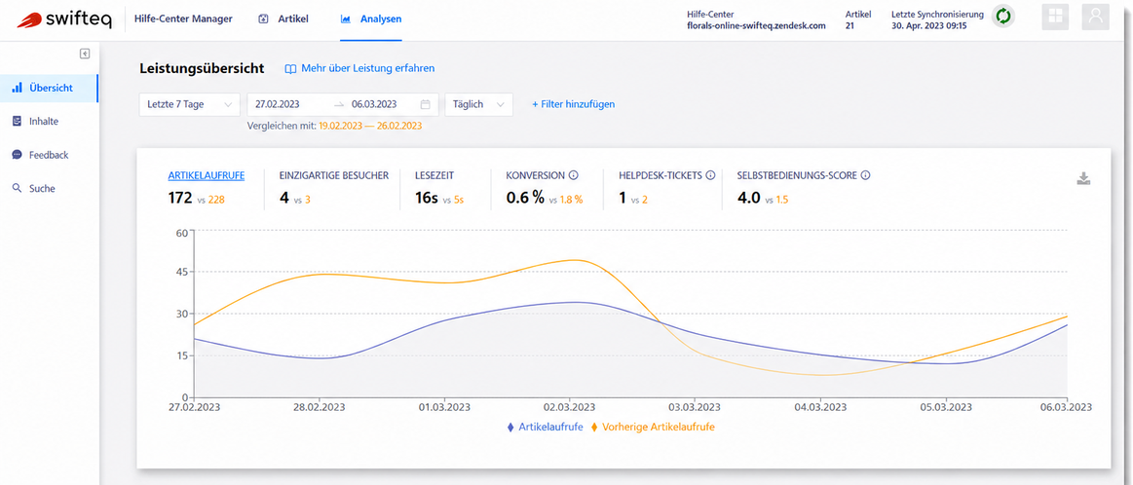Click the comparison range 19.02.2023 — 26.02.2023
Viewport: 1133px width, 485px height.
pyautogui.click(x=370, y=126)
